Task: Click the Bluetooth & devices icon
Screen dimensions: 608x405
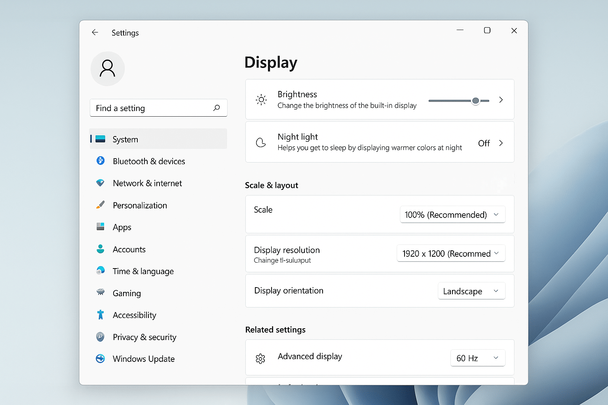Action: pos(101,161)
